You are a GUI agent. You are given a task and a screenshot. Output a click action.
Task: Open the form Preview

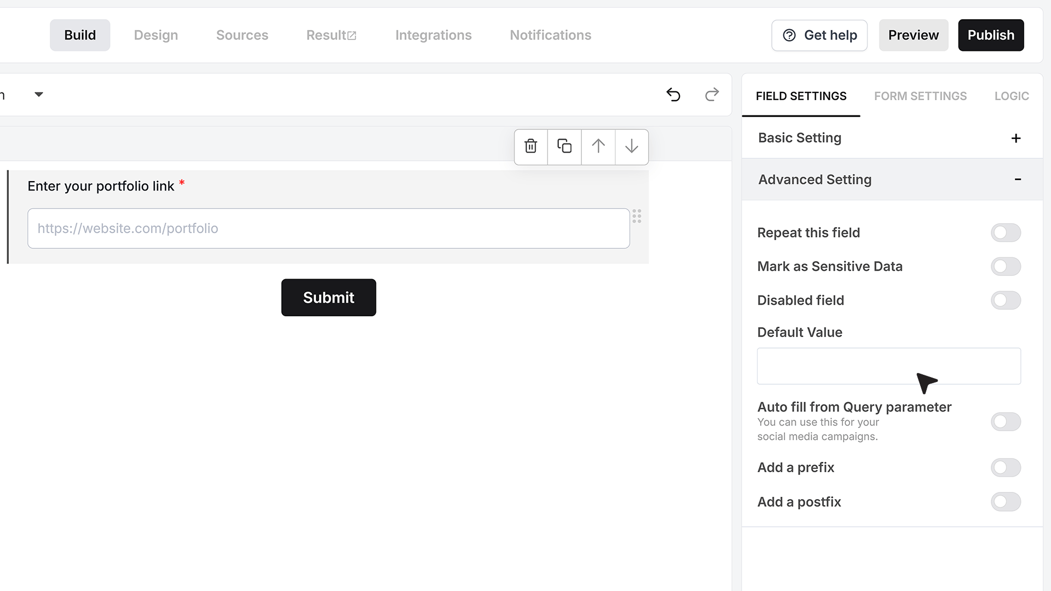tap(913, 35)
